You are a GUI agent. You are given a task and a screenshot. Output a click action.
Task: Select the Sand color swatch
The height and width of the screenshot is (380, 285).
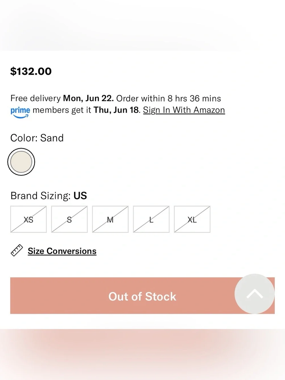click(21, 162)
